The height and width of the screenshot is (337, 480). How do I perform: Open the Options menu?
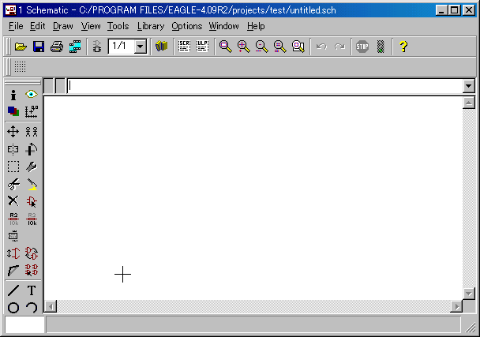(187, 26)
